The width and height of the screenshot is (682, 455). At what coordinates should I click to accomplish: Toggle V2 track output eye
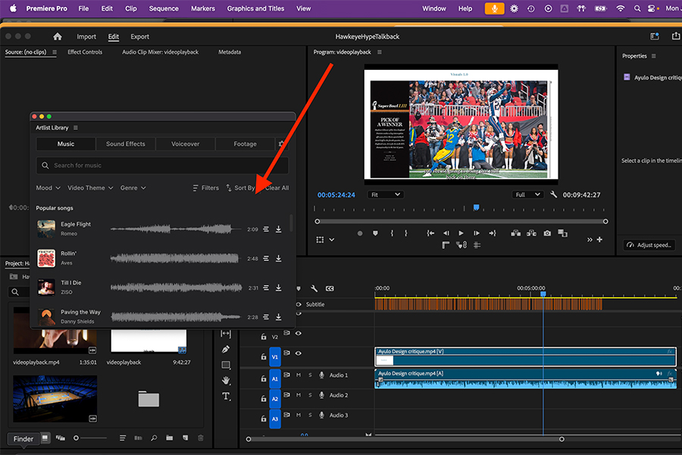299,333
